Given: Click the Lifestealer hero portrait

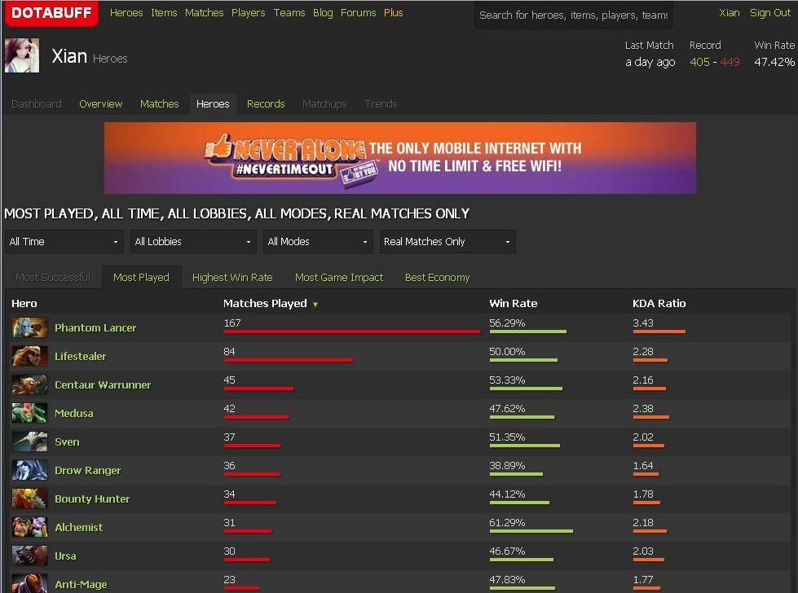Looking at the screenshot, I should click(29, 357).
